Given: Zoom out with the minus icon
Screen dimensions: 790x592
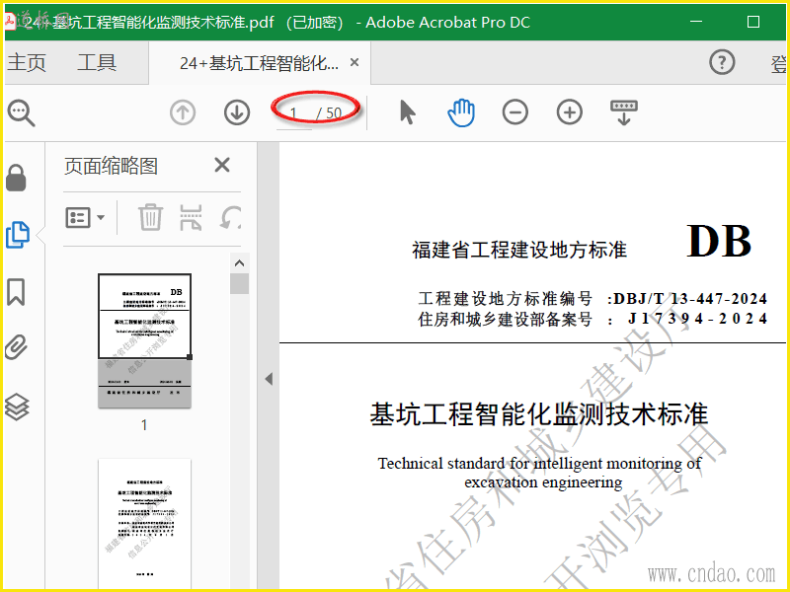Looking at the screenshot, I should (514, 112).
